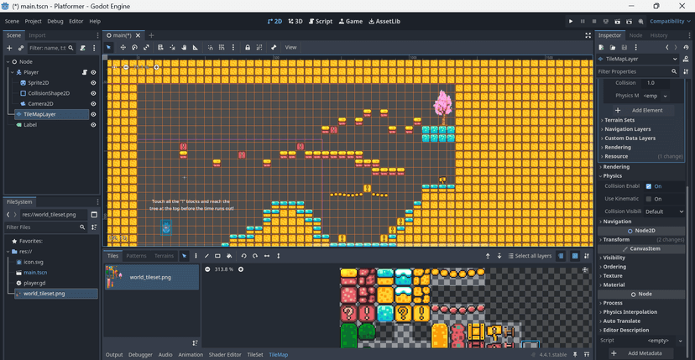Toggle distraction-free mode expand icon
Image resolution: width=695 pixels, height=360 pixels.
pos(586,35)
